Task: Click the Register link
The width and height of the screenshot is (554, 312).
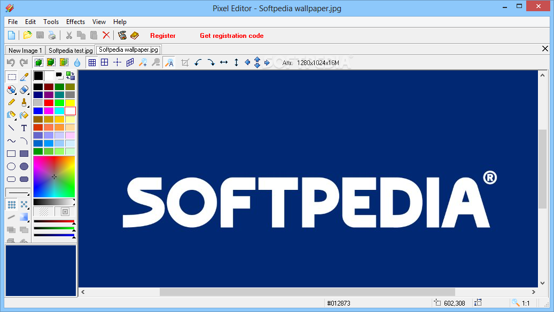Action: 163,36
